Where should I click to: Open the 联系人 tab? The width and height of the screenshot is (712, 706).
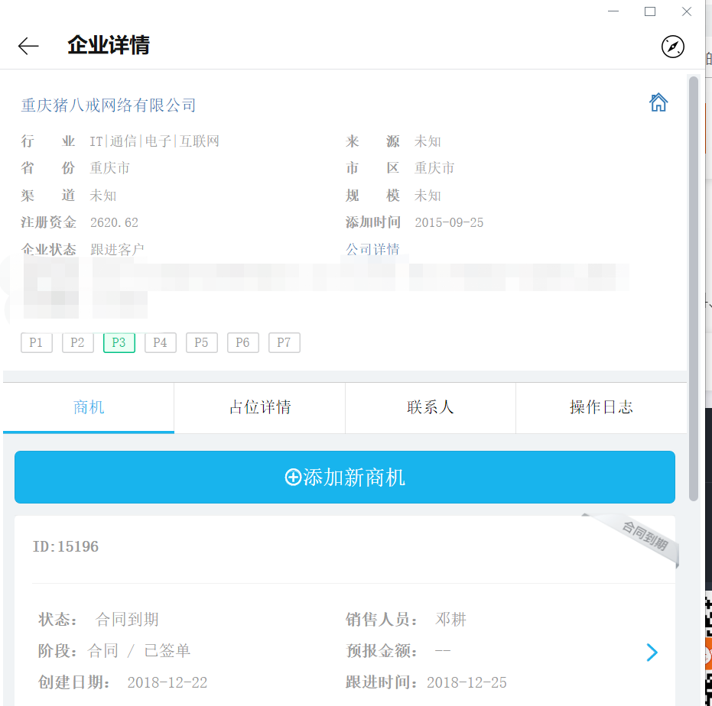[x=431, y=407]
